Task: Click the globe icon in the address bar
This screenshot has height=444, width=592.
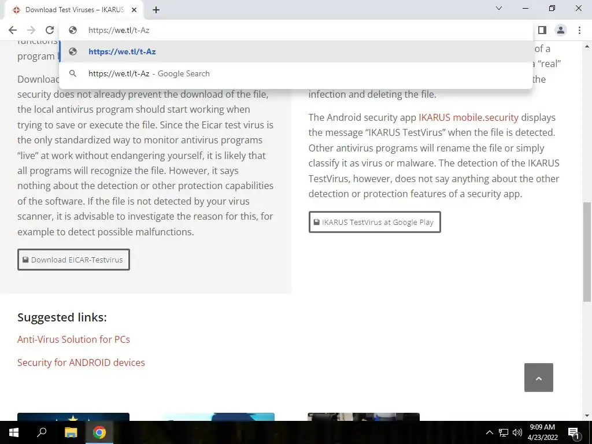Action: pyautogui.click(x=73, y=30)
